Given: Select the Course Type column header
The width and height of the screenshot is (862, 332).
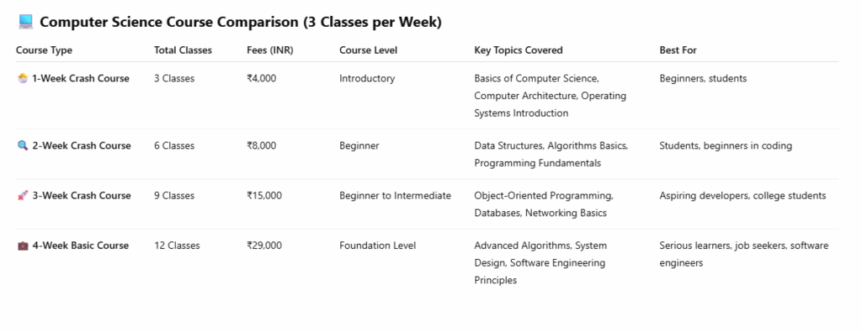Looking at the screenshot, I should 44,50.
